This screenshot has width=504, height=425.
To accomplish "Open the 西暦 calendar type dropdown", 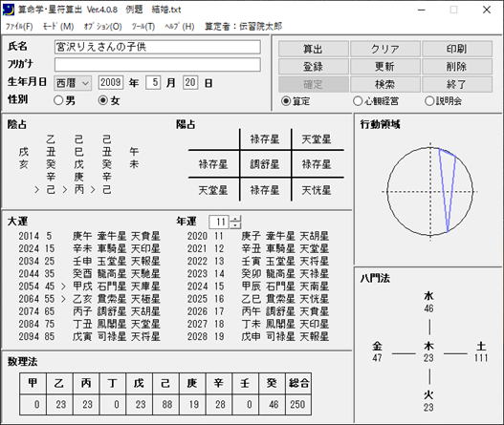I will [73, 83].
